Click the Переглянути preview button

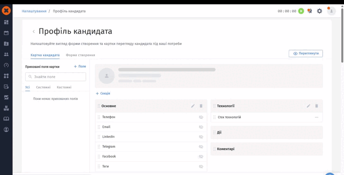coord(306,53)
